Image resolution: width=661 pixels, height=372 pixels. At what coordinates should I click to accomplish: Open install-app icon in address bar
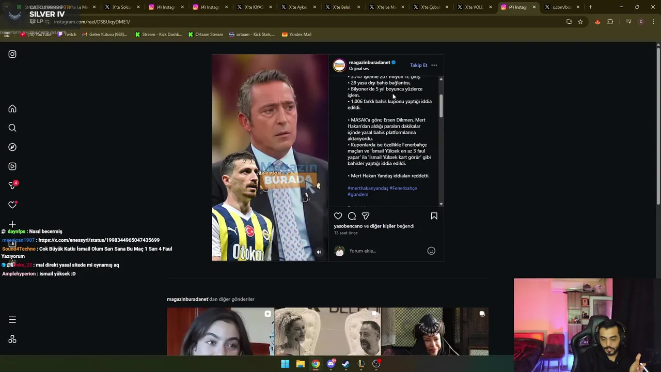pos(569,22)
